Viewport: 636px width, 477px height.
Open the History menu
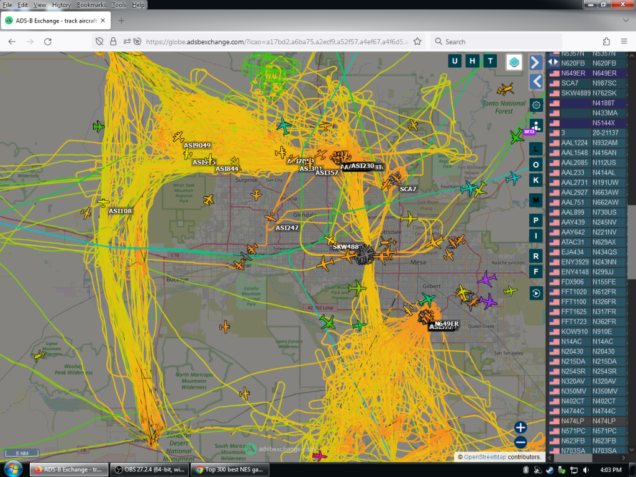click(x=61, y=5)
